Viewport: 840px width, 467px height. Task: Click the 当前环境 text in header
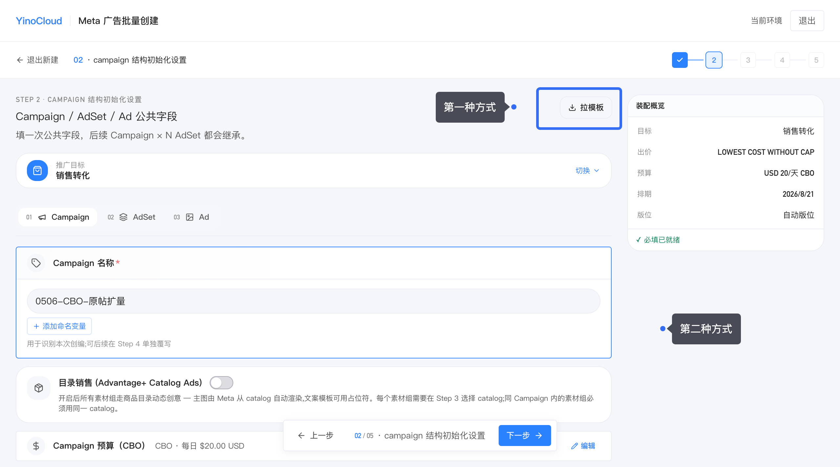(x=766, y=21)
